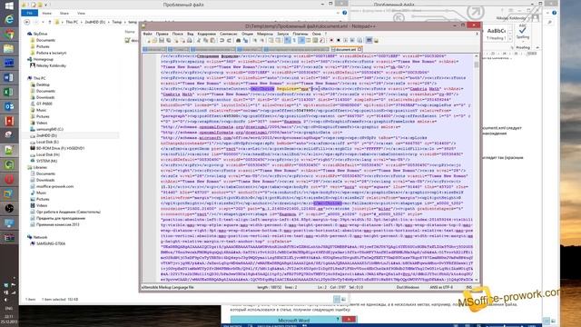Viewport: 581px width, 327px height.
Task: Click Zoom In icon in Notepad++ toolbar
Action: pos(255,40)
